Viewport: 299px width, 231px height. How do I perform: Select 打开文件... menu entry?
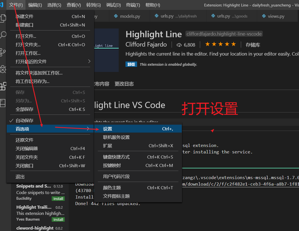click(50, 36)
